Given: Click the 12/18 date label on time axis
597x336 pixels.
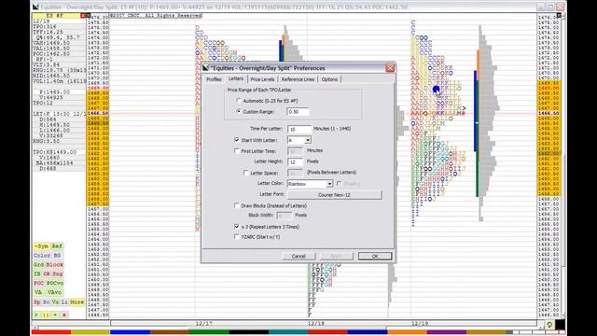Looking at the screenshot, I should (x=315, y=324).
